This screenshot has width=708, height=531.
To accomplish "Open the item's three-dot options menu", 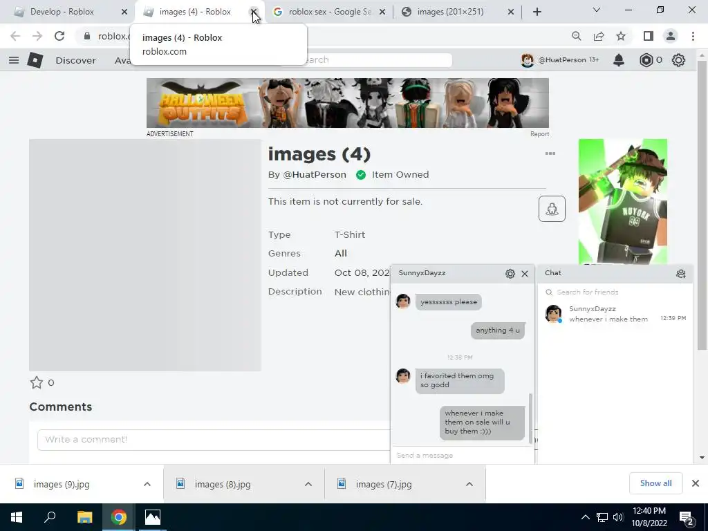I will (550, 153).
